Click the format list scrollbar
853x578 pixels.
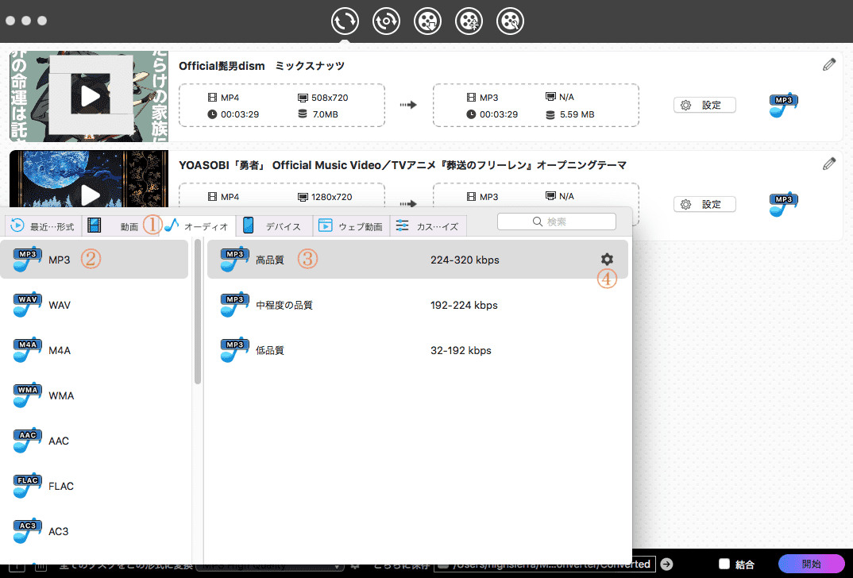coord(198,313)
